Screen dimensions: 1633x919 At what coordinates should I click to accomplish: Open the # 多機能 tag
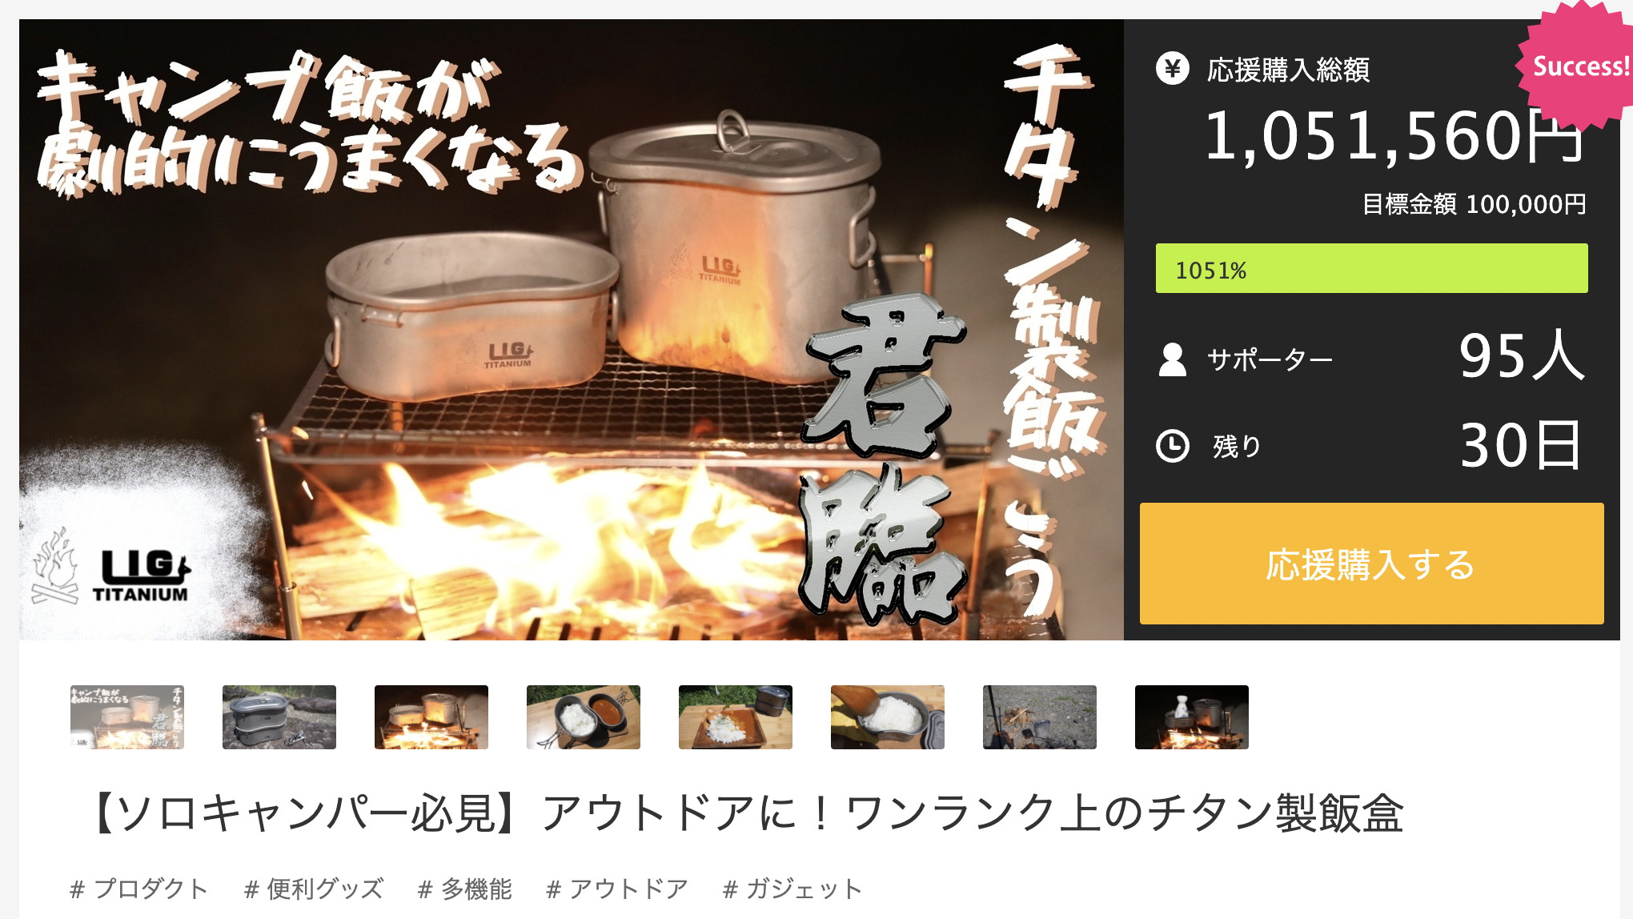click(465, 889)
